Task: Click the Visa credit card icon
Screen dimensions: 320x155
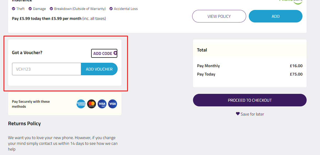Action: 112,104
